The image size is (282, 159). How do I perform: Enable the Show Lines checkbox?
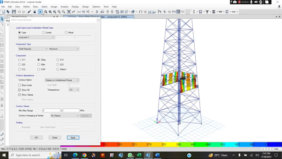pos(19,85)
